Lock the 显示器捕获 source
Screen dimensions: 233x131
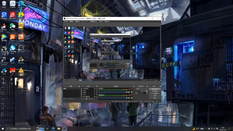pos(97,97)
